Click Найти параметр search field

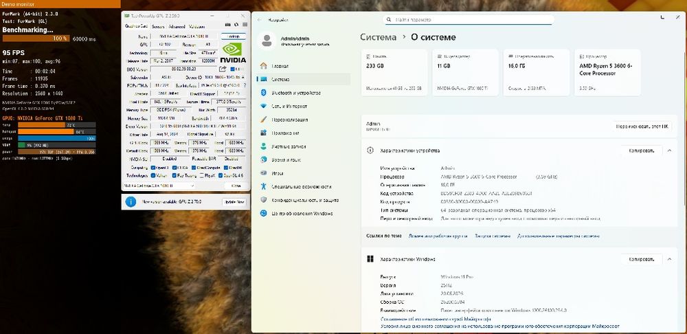click(x=469, y=20)
